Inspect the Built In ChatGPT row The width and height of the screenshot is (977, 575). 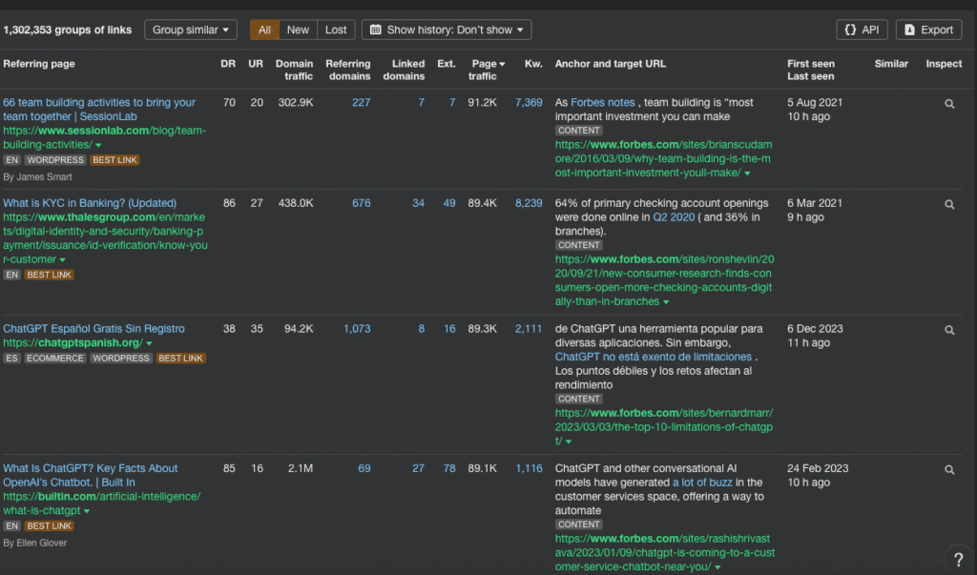[x=949, y=469]
